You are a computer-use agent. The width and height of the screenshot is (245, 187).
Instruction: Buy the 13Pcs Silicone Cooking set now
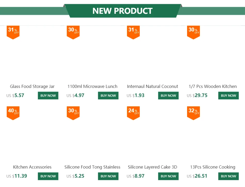coord(228,176)
